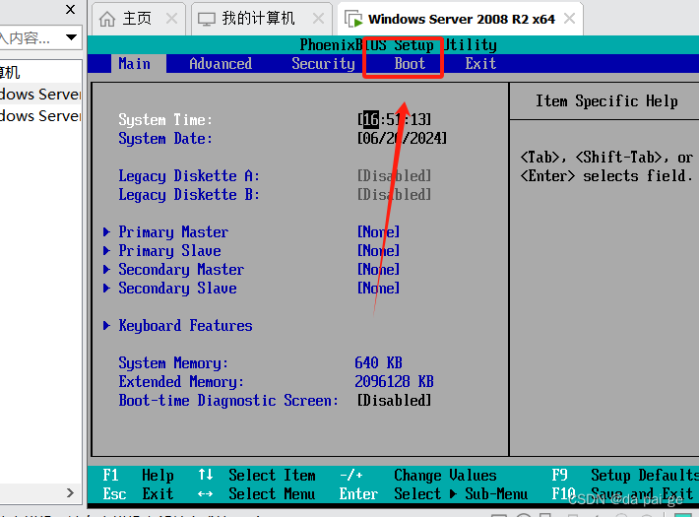Click the Extended Memory 2096128 KB value

tap(394, 381)
